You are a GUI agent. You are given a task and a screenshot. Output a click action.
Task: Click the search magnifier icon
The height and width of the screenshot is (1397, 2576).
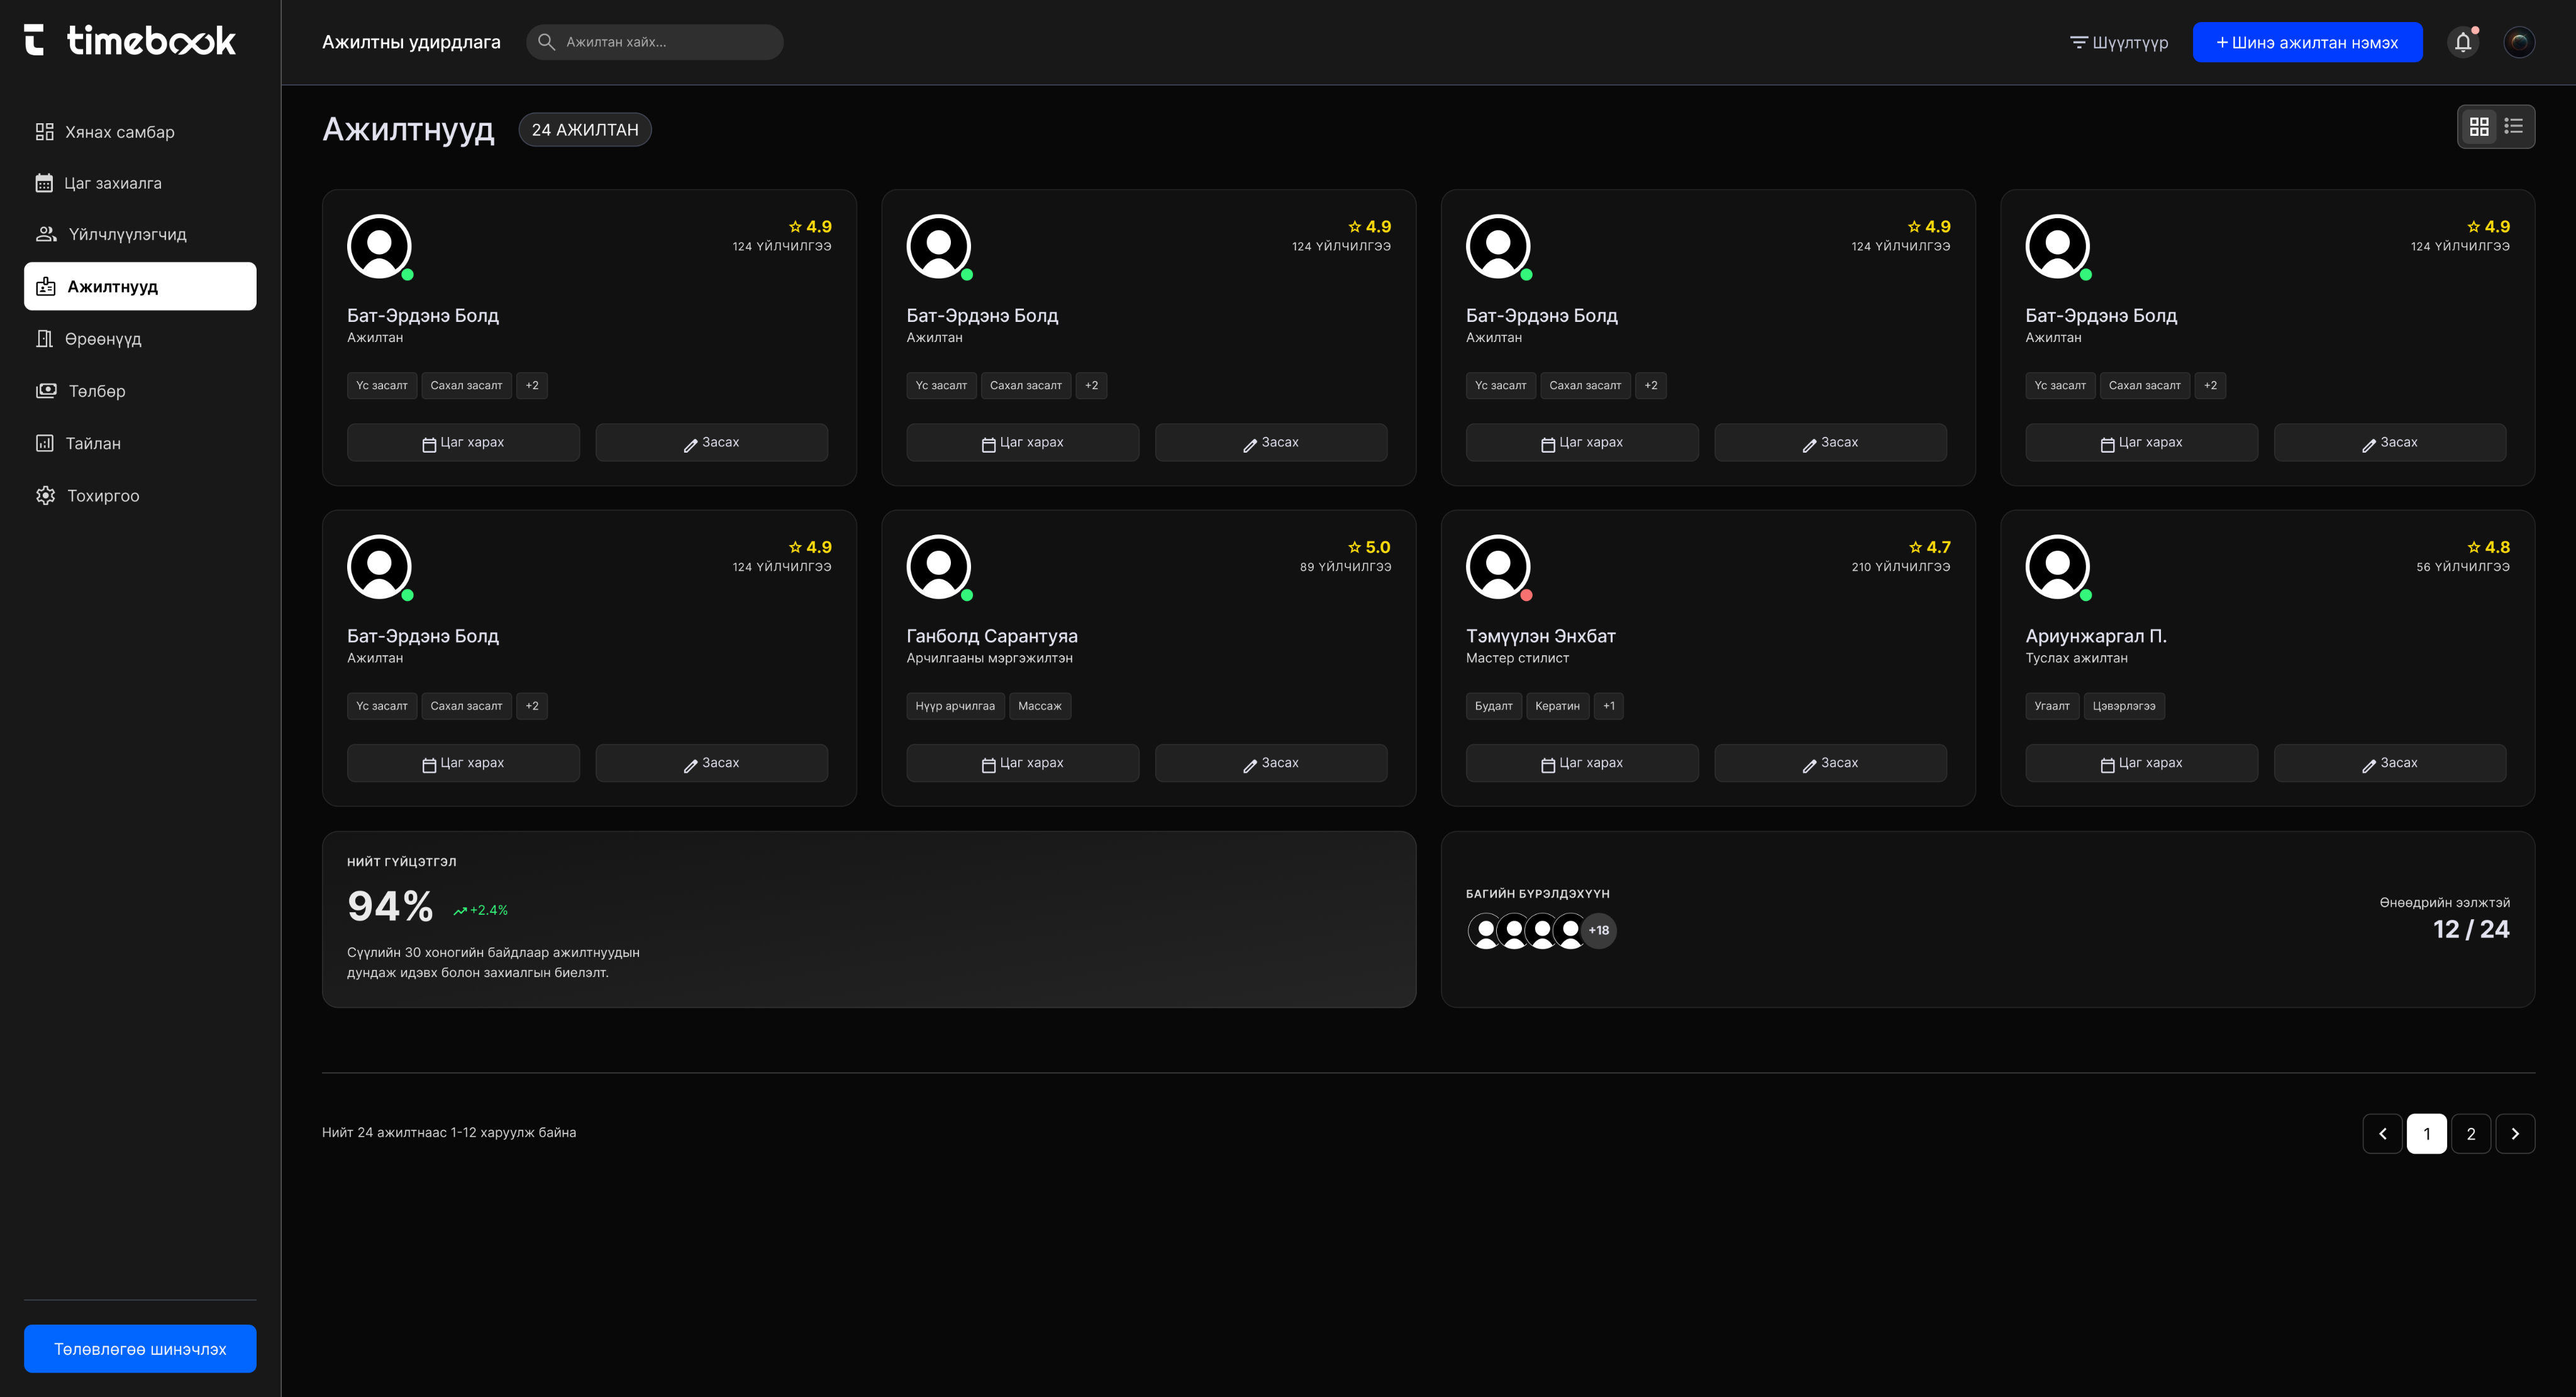click(x=546, y=42)
